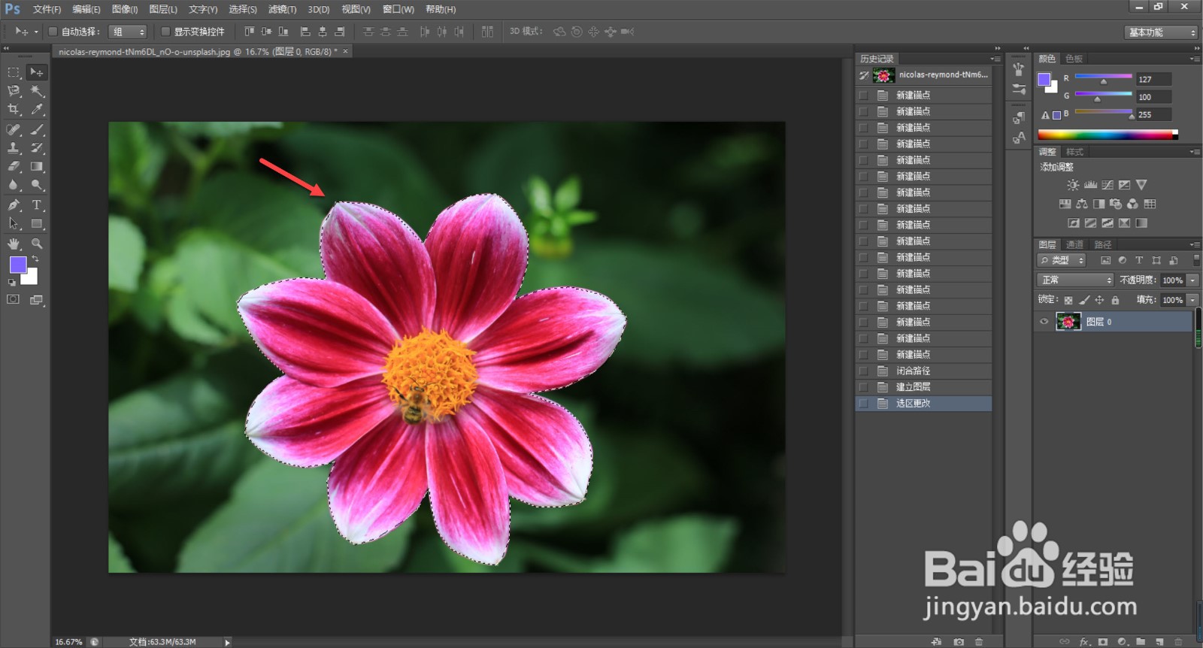1203x648 pixels.
Task: Open Color panel options menu
Action: 1195,59
